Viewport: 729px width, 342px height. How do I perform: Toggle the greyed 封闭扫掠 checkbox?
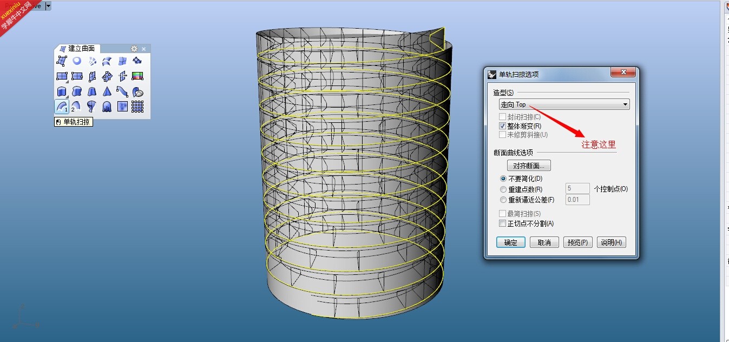[x=502, y=117]
